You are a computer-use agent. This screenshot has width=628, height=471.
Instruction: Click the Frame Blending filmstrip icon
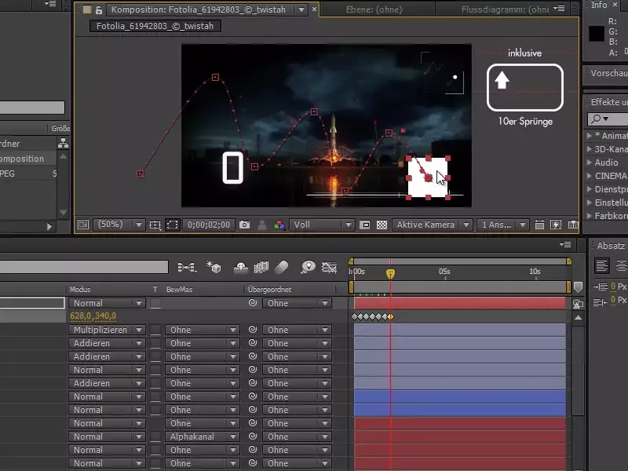(x=261, y=268)
